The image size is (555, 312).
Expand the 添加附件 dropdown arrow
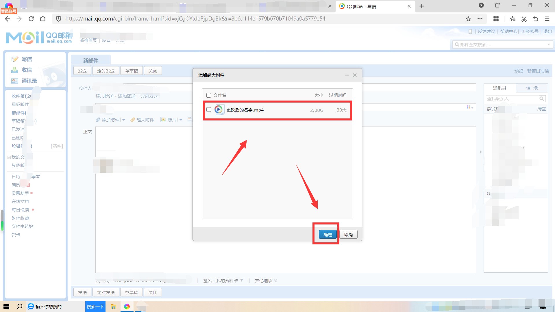click(x=124, y=120)
